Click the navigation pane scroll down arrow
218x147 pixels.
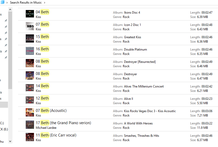(x=10, y=141)
